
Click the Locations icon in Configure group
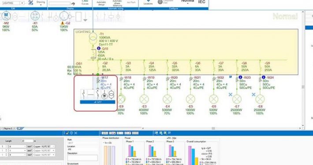click(x=148, y=2)
